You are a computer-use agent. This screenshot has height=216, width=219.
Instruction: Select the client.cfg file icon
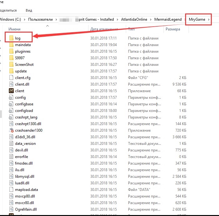[x=11, y=78]
